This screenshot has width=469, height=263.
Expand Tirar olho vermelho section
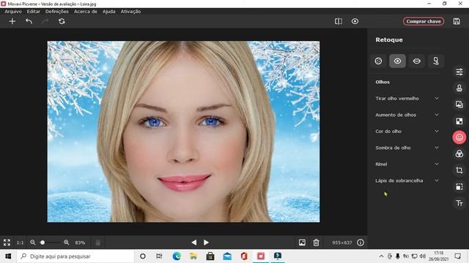tap(407, 99)
